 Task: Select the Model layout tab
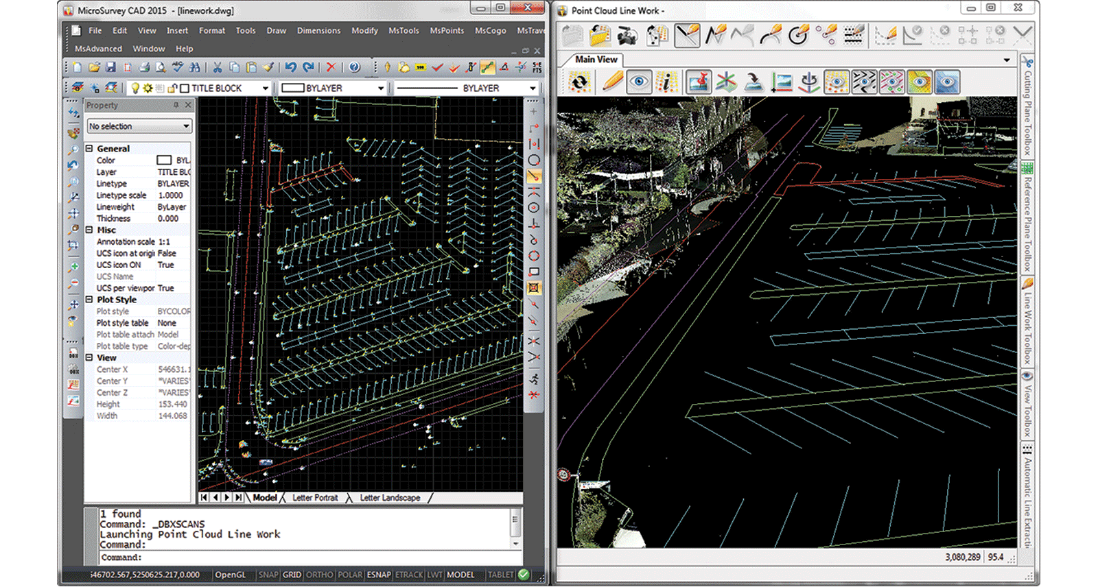tap(265, 498)
